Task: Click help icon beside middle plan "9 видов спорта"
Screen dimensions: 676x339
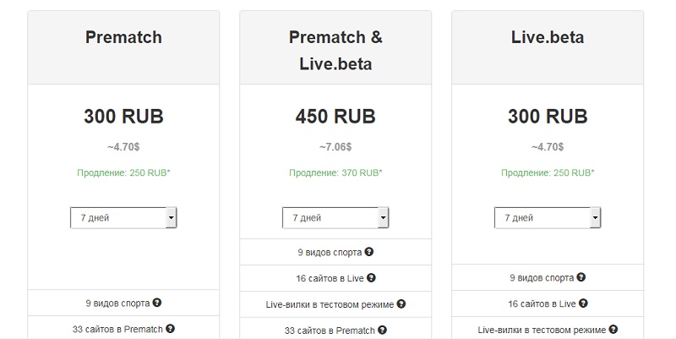Action: point(370,252)
